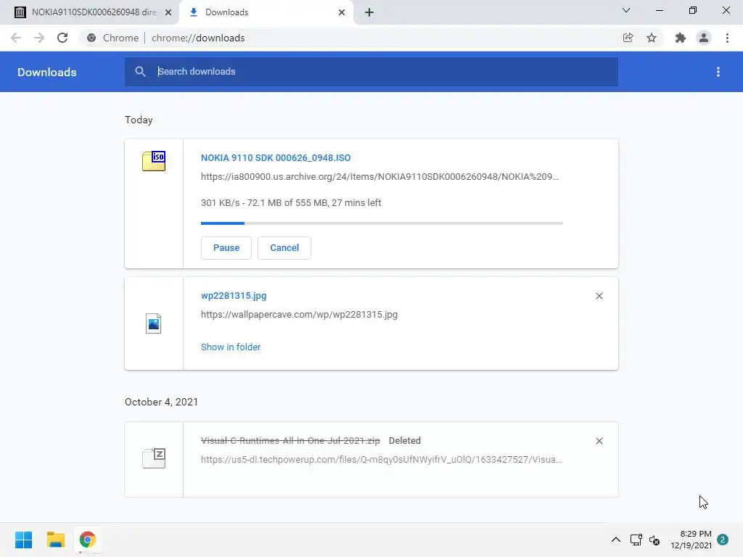Click the magnifier search icon

pos(140,72)
